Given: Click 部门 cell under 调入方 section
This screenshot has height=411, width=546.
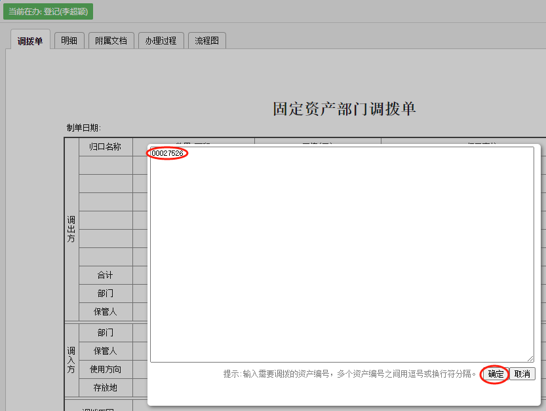Looking at the screenshot, I should pyautogui.click(x=105, y=332).
